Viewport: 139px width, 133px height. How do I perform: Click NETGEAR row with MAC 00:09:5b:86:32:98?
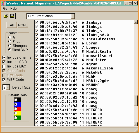pyautogui.click(x=71, y=122)
